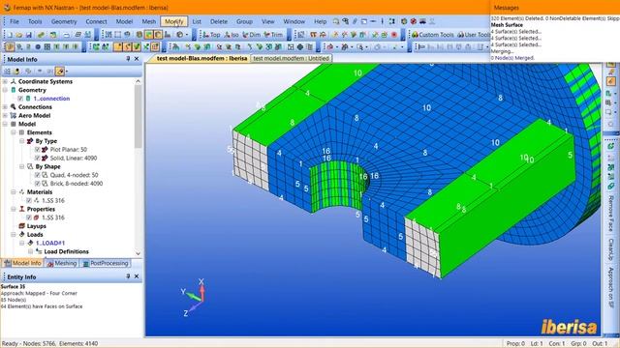The image size is (620, 348).
Task: Collapse the By Shape tree node
Action: pyautogui.click(x=21, y=166)
